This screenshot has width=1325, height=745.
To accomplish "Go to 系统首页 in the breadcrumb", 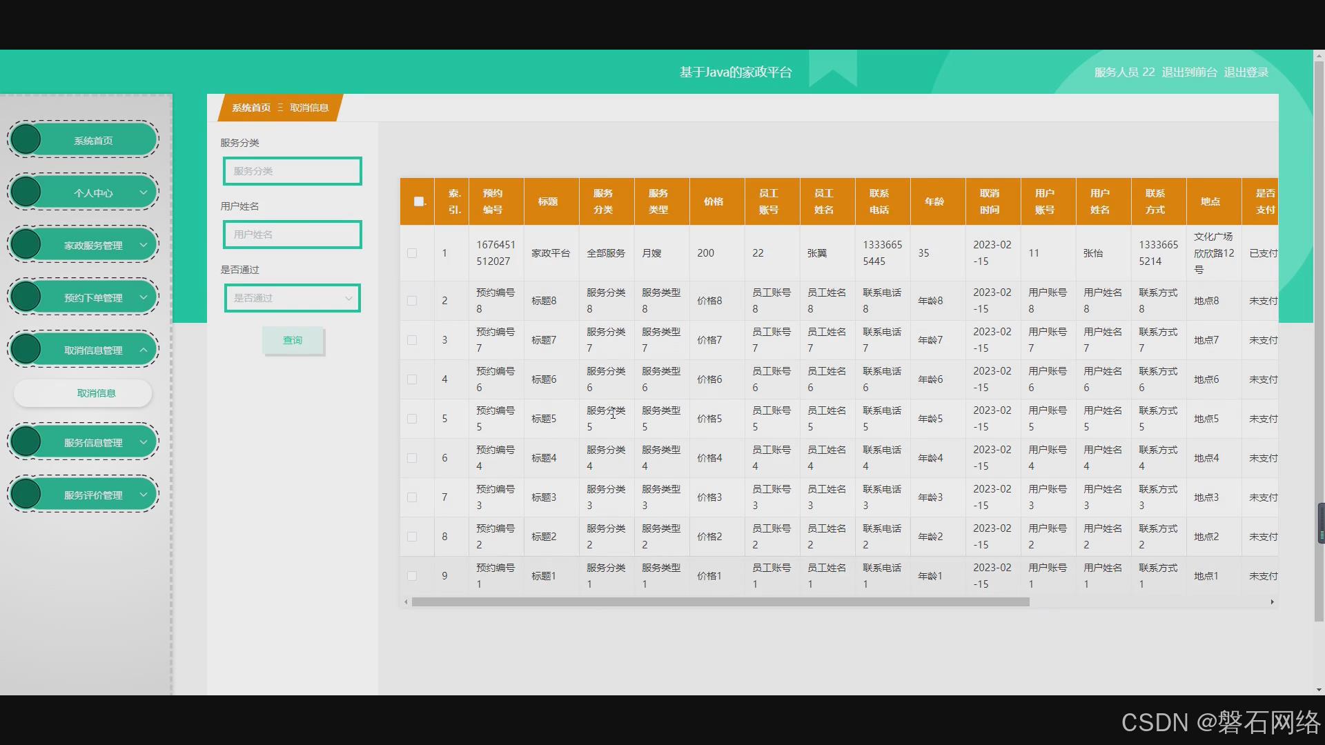I will (251, 108).
